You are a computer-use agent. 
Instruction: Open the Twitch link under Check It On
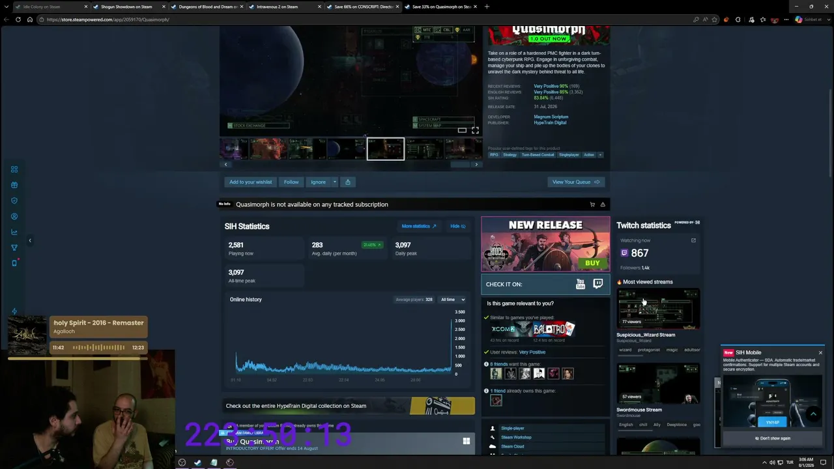coord(597,284)
